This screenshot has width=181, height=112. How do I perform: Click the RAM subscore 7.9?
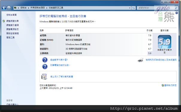[150, 40]
